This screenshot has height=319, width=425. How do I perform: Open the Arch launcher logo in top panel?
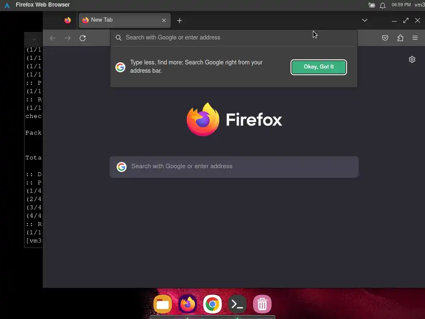tap(7, 5)
